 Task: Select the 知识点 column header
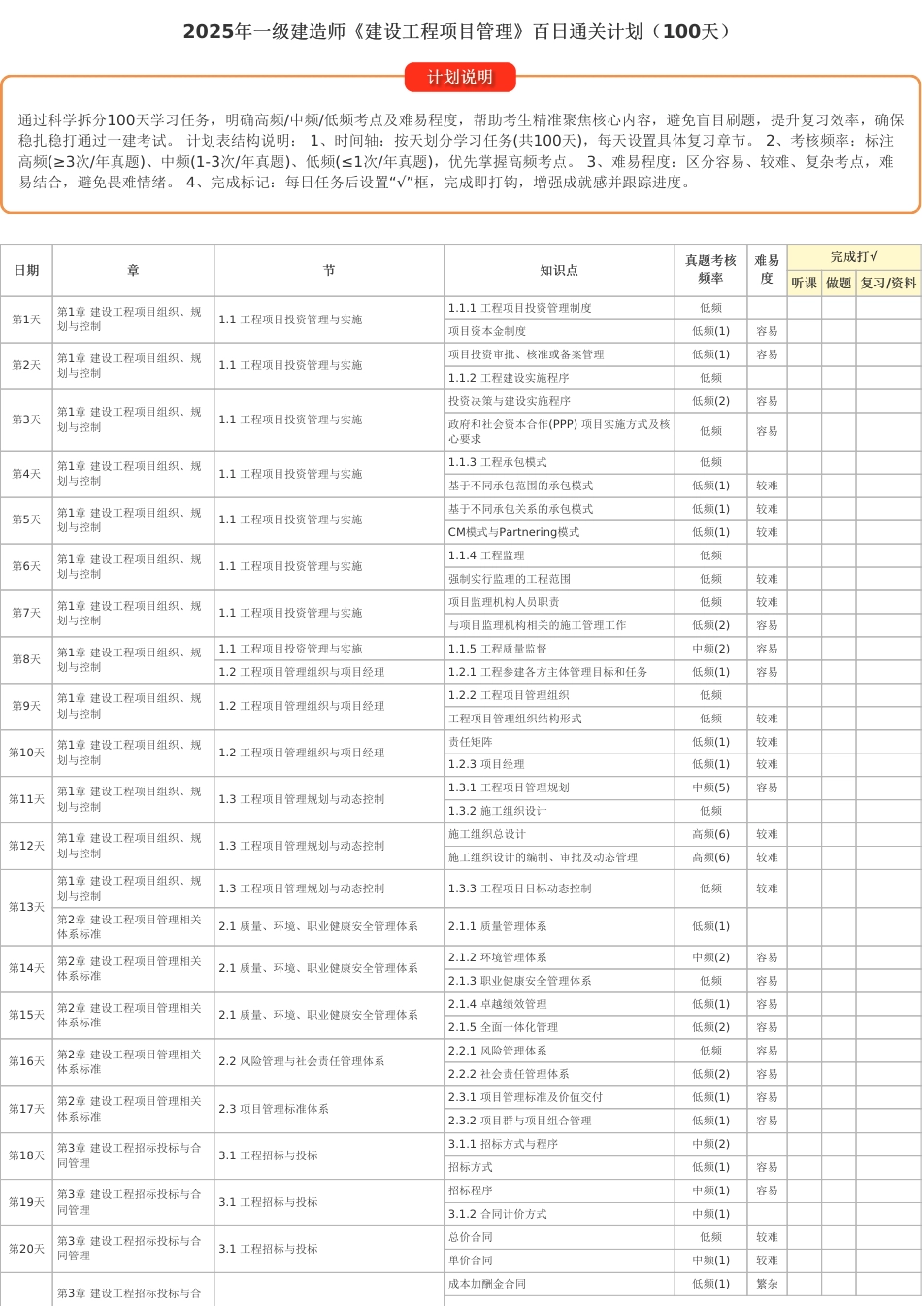pos(559,270)
